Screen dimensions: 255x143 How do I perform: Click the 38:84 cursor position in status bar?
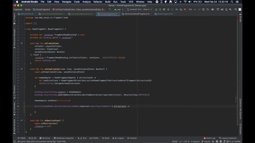click(175, 141)
